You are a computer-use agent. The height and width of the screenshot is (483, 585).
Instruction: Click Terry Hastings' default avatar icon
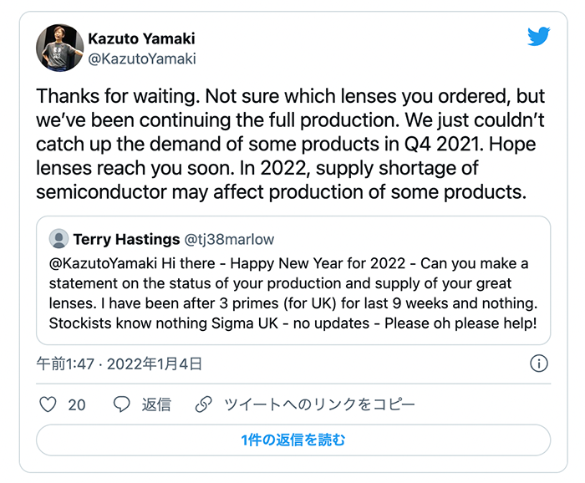(58, 239)
